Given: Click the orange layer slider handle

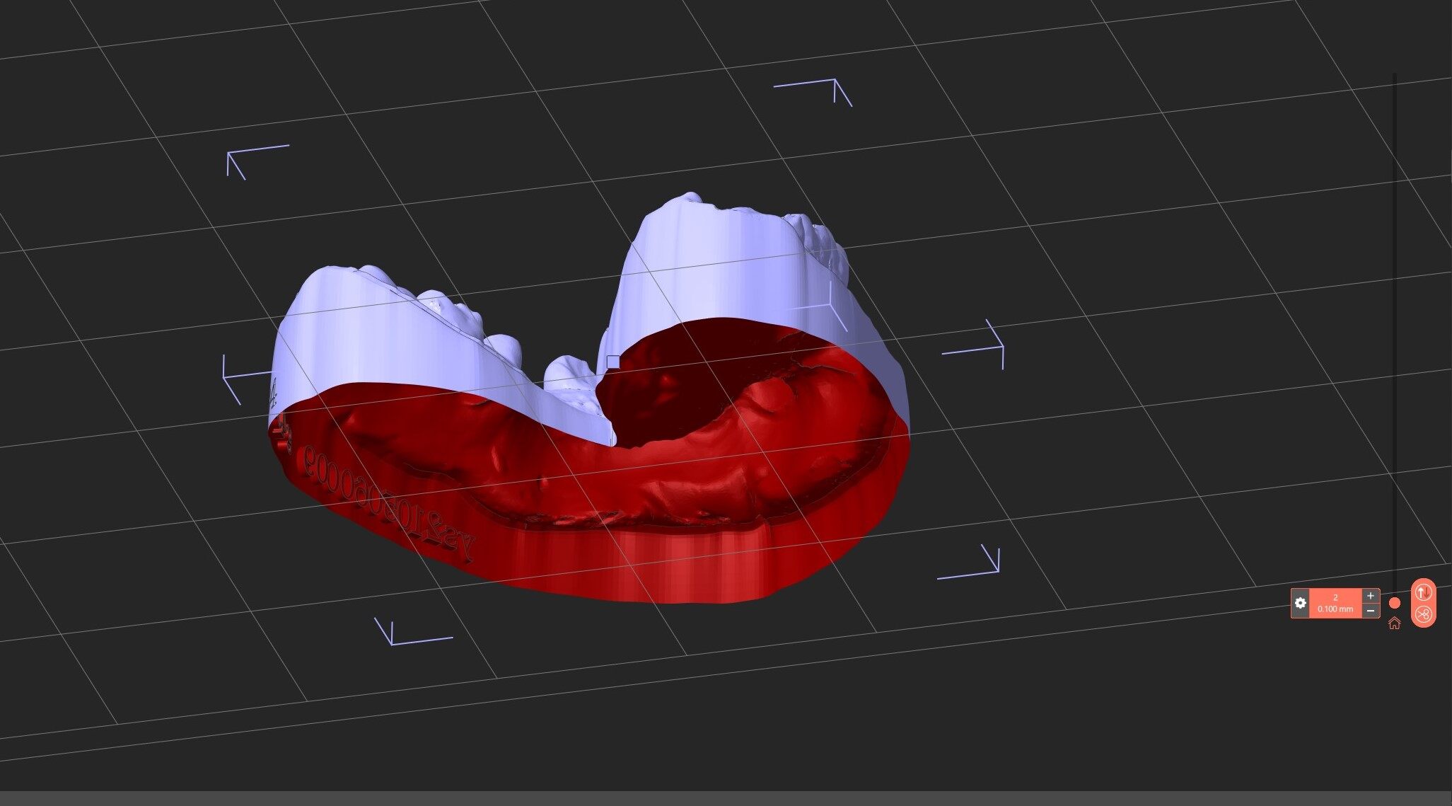Looking at the screenshot, I should [1395, 603].
